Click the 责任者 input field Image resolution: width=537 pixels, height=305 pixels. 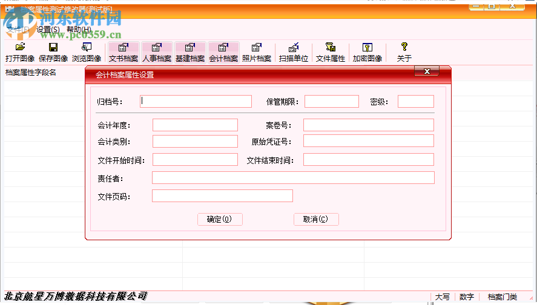(x=293, y=178)
